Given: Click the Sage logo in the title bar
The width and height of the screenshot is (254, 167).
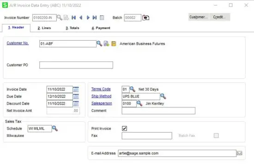Looking at the screenshot, I should (5, 5).
